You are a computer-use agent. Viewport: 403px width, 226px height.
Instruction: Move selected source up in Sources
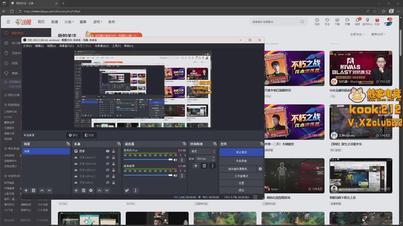99,190
